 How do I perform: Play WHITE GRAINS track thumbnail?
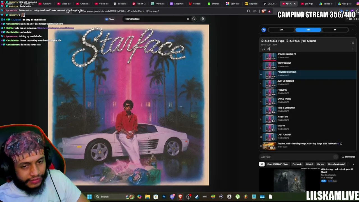(x=269, y=66)
